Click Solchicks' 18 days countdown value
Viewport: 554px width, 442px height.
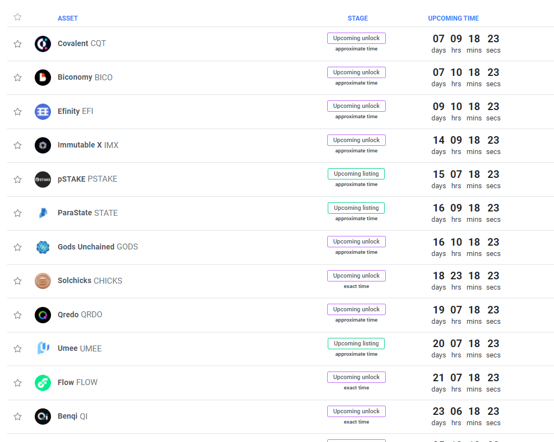(438, 276)
